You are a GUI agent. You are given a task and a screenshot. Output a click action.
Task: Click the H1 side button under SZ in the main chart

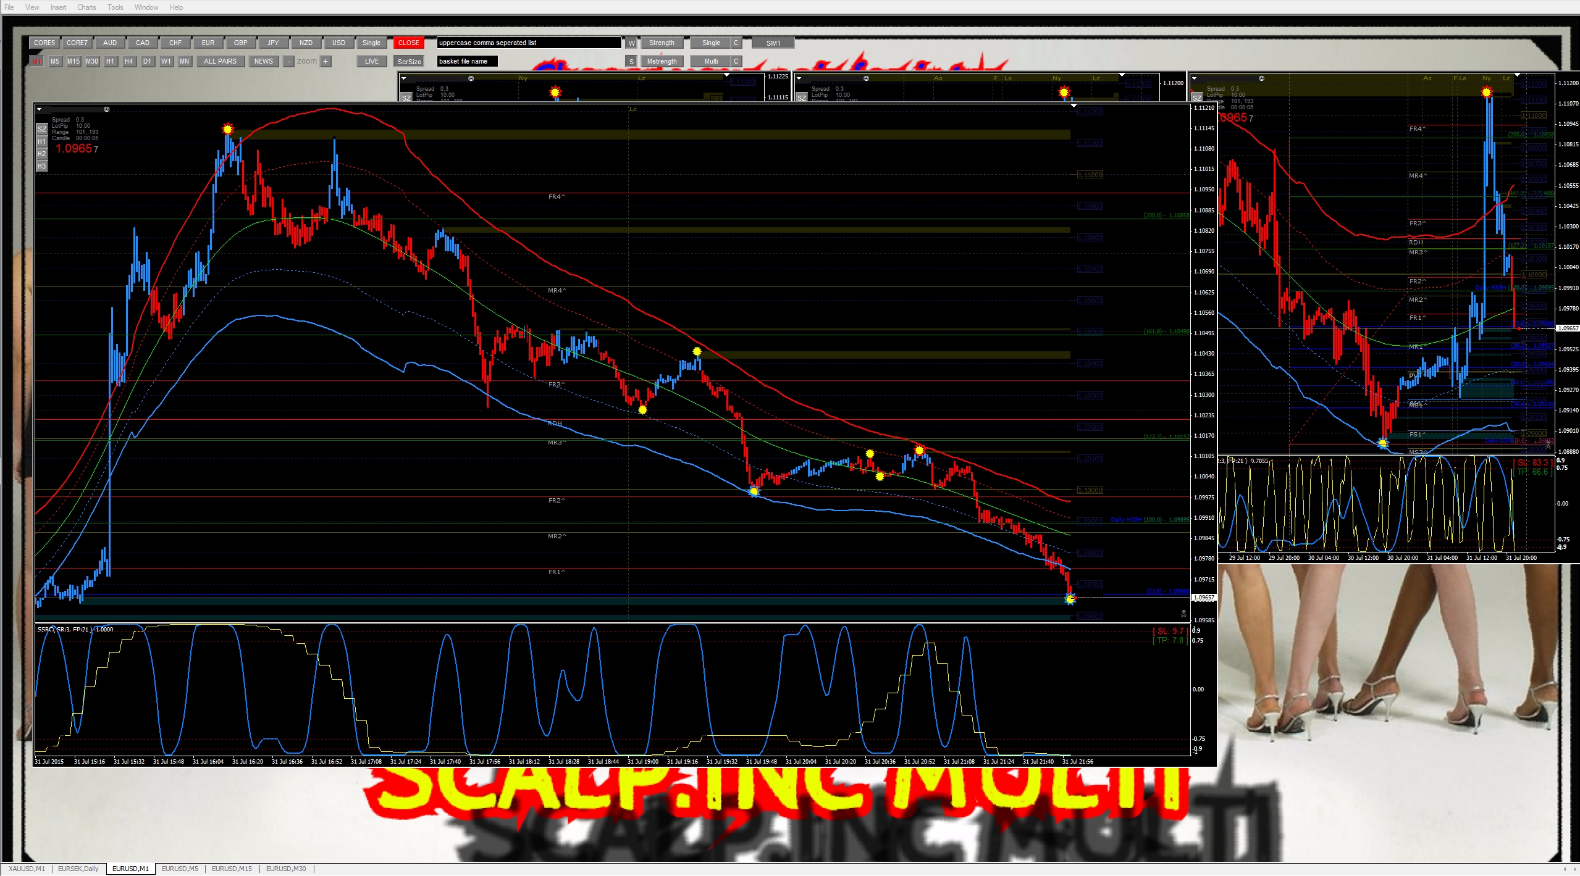[x=41, y=141]
